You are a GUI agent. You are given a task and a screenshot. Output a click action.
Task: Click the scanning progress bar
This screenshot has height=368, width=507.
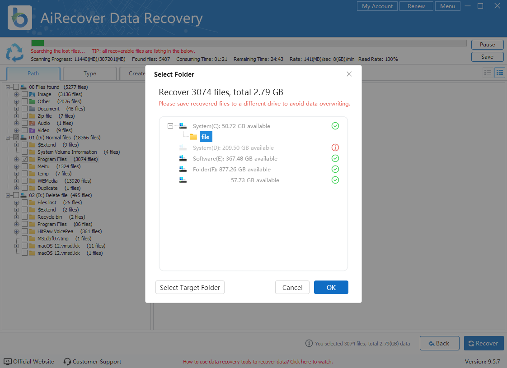(x=249, y=43)
